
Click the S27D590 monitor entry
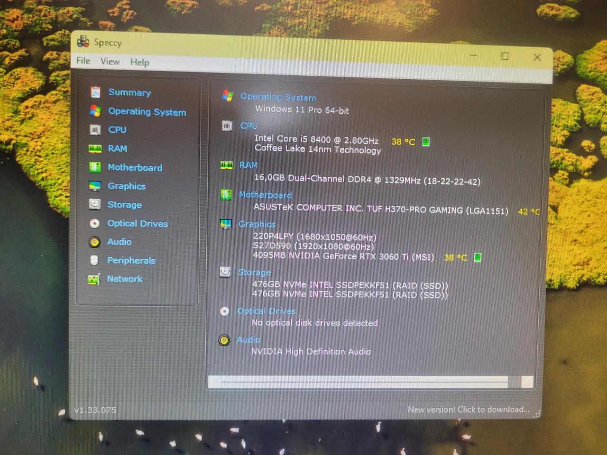click(313, 246)
